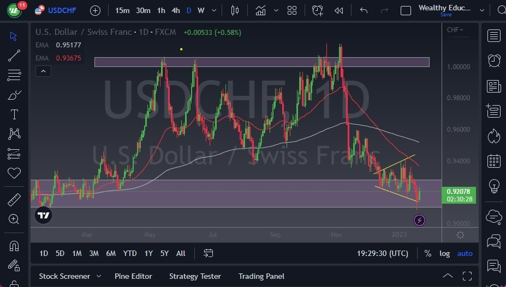Open the candlestick chart style menu
Viewport: 506px width, 287px height.
pos(235,11)
